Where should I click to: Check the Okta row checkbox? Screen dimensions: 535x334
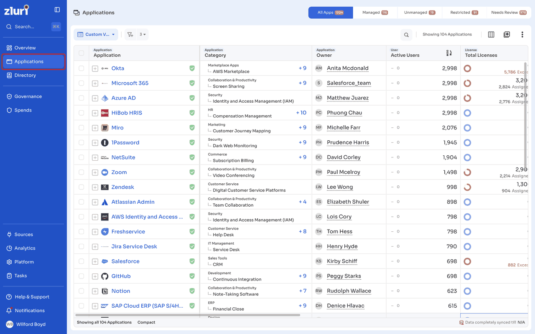[x=82, y=68]
